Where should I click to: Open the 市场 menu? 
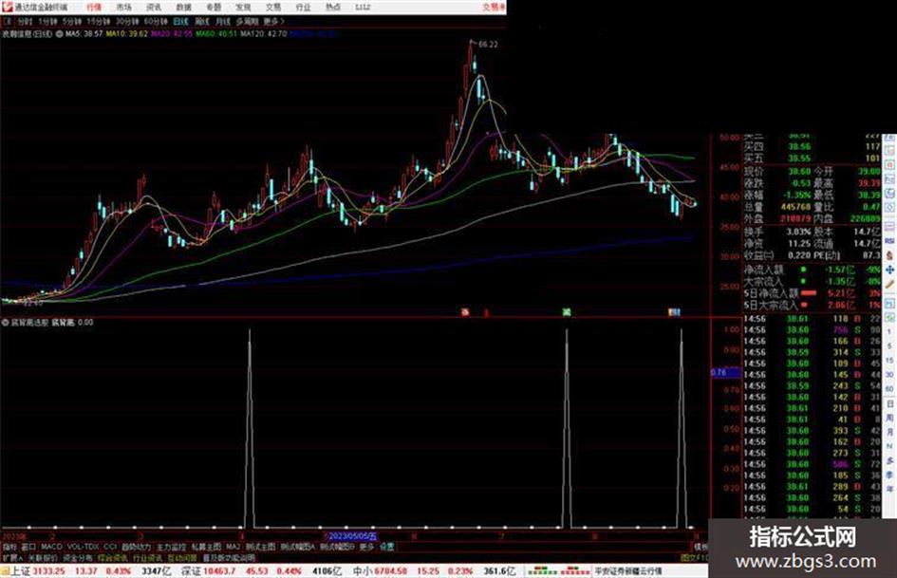[x=123, y=7]
